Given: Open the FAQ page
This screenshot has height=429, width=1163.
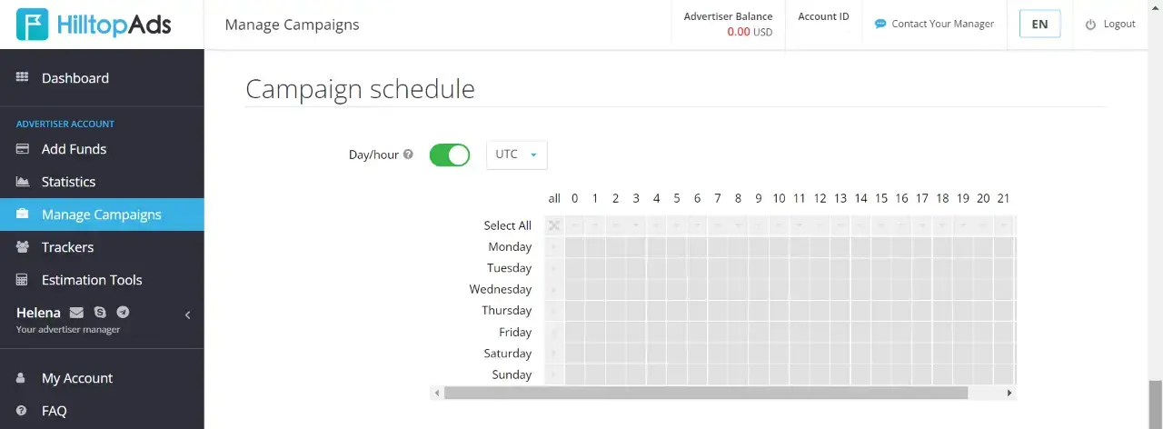Looking at the screenshot, I should 54,411.
